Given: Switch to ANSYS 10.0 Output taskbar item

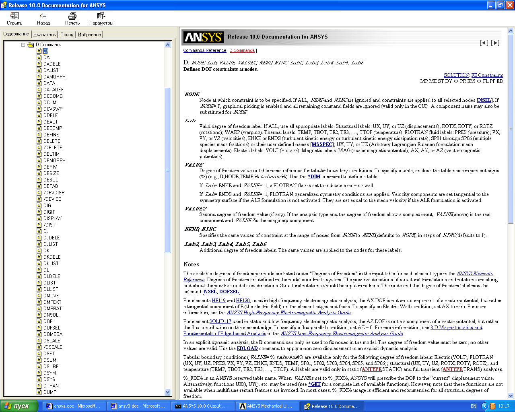Looking at the screenshot, I should 204,406.
